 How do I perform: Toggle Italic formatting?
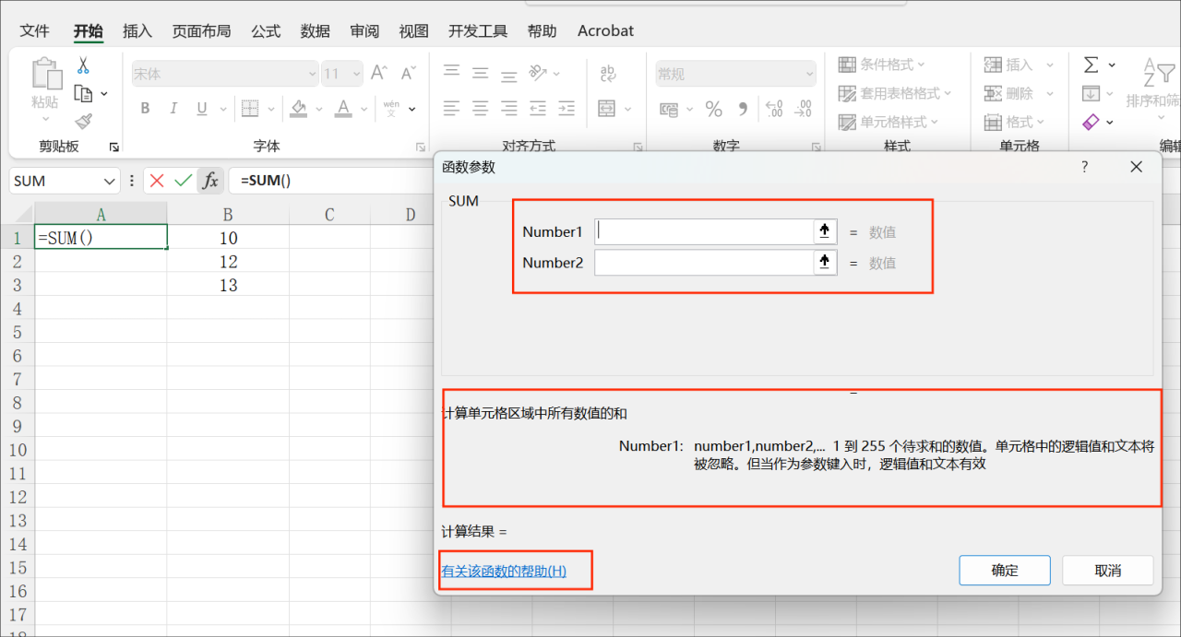point(173,109)
